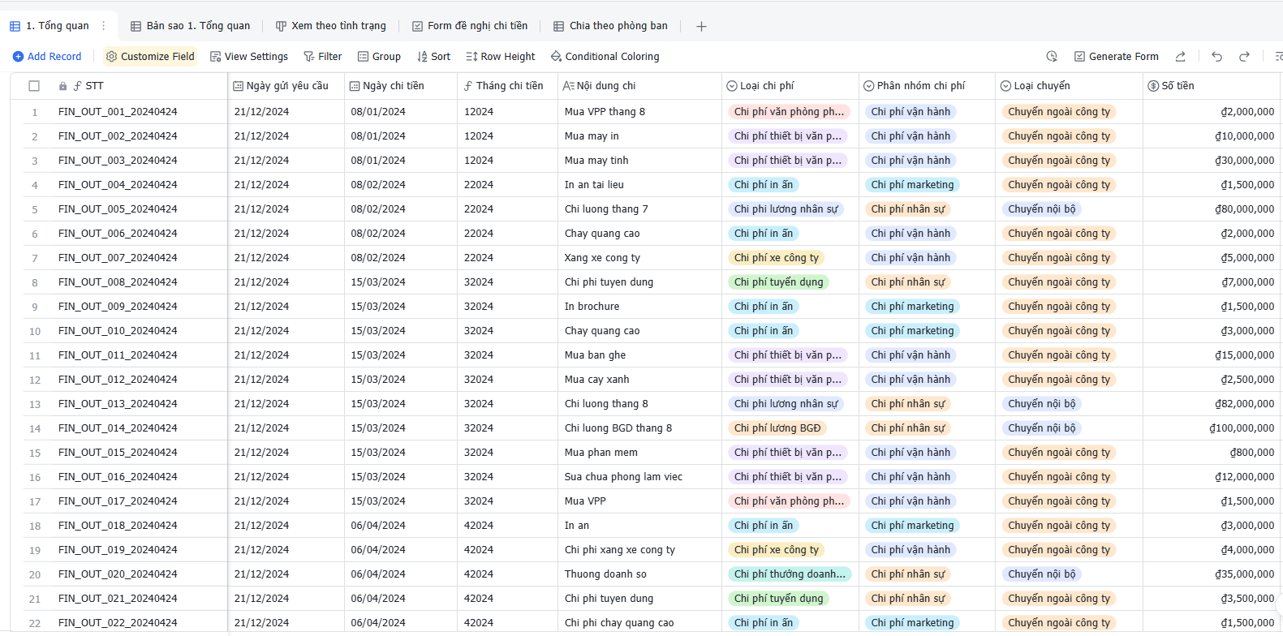
Task: Click 'Mua ban ghe' cell
Action: 639,355
